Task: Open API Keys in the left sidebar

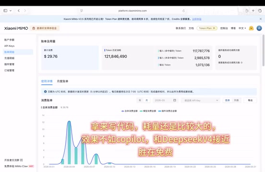Action: click(x=9, y=46)
